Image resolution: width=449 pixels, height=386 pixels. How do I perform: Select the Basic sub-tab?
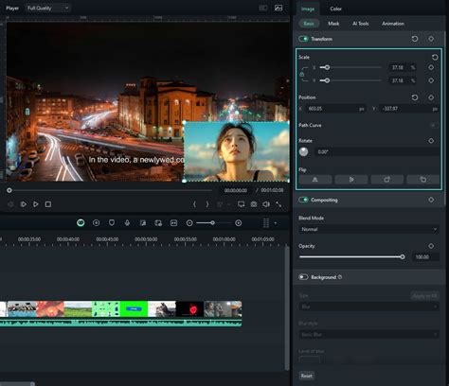click(309, 24)
